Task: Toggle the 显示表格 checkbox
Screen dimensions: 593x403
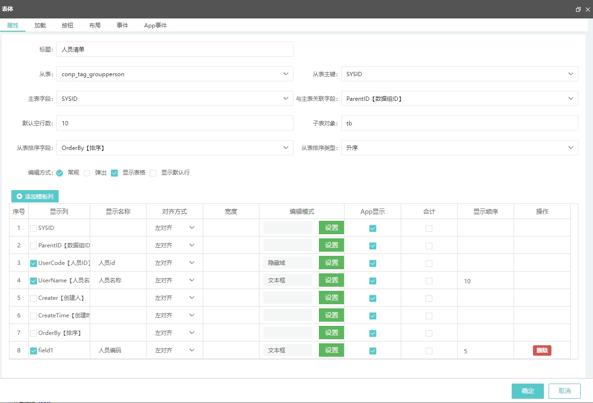Action: 114,173
